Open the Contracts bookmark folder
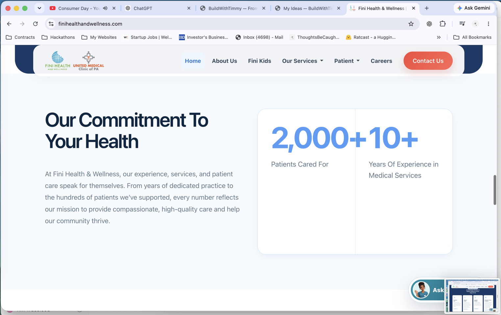Viewport: 501px width, 315px height. tap(20, 37)
